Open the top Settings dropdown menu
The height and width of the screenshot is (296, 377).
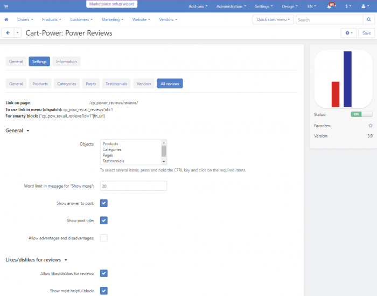click(x=264, y=6)
